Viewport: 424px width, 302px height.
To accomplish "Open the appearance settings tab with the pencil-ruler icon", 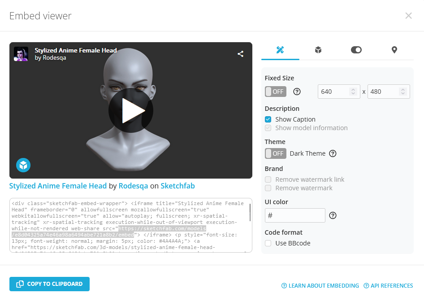I will [x=280, y=50].
